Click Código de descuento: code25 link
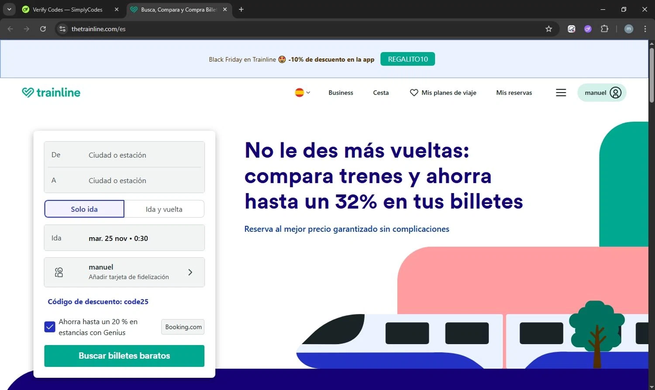The width and height of the screenshot is (655, 390). [98, 302]
